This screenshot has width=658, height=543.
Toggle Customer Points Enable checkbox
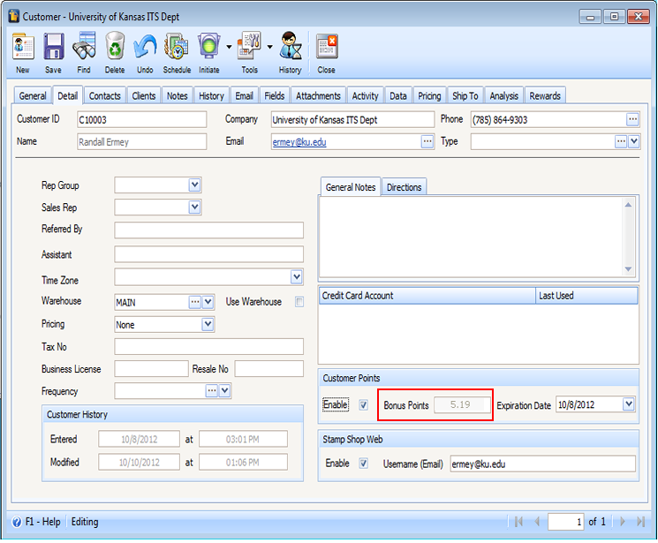click(363, 405)
